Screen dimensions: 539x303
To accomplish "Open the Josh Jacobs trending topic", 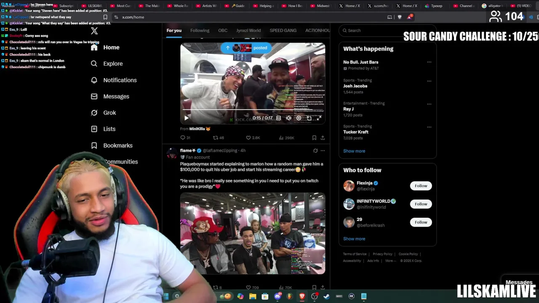I will point(355,86).
